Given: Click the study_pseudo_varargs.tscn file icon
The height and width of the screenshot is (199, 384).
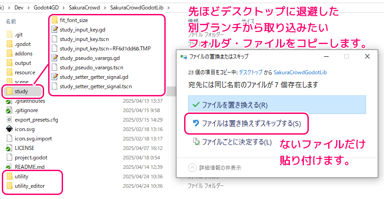Looking at the screenshot, I should click(54, 68).
